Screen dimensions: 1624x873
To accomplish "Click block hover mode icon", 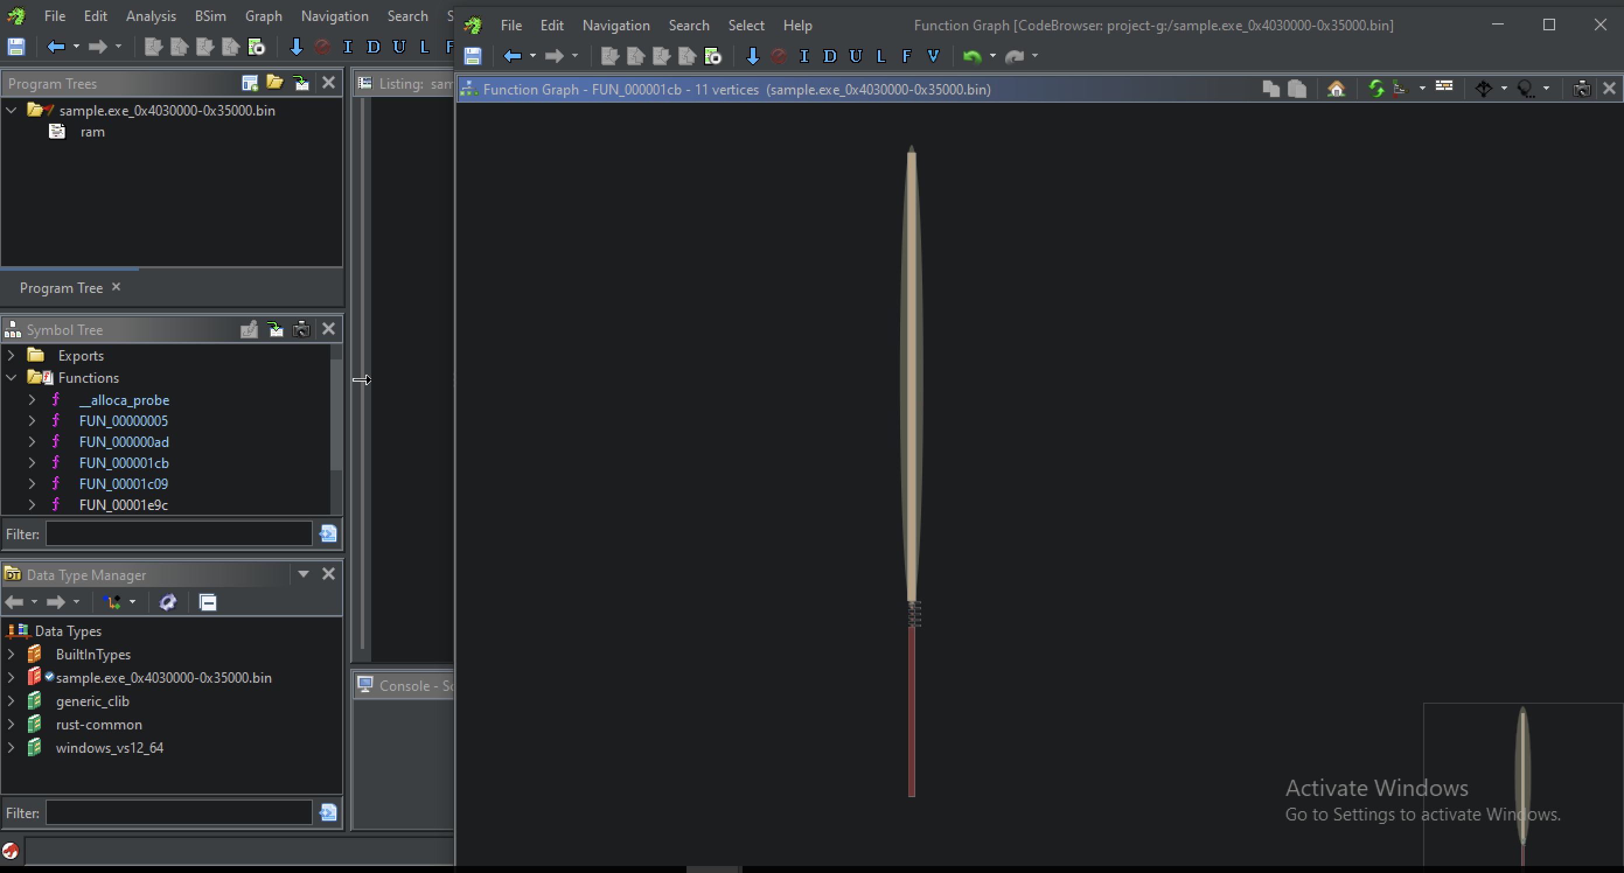I will 1483,89.
